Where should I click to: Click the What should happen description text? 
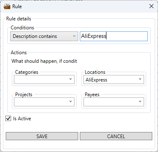(x=44, y=61)
